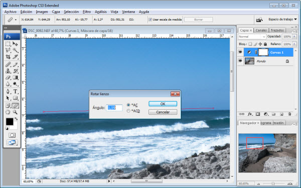Select the Clone Stamp tool
This screenshot has height=188, width=301.
pos(8,71)
